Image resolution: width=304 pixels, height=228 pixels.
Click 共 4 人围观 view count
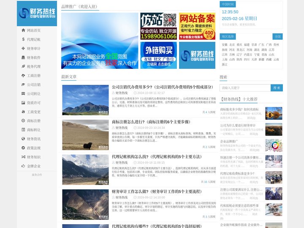coord(209,112)
